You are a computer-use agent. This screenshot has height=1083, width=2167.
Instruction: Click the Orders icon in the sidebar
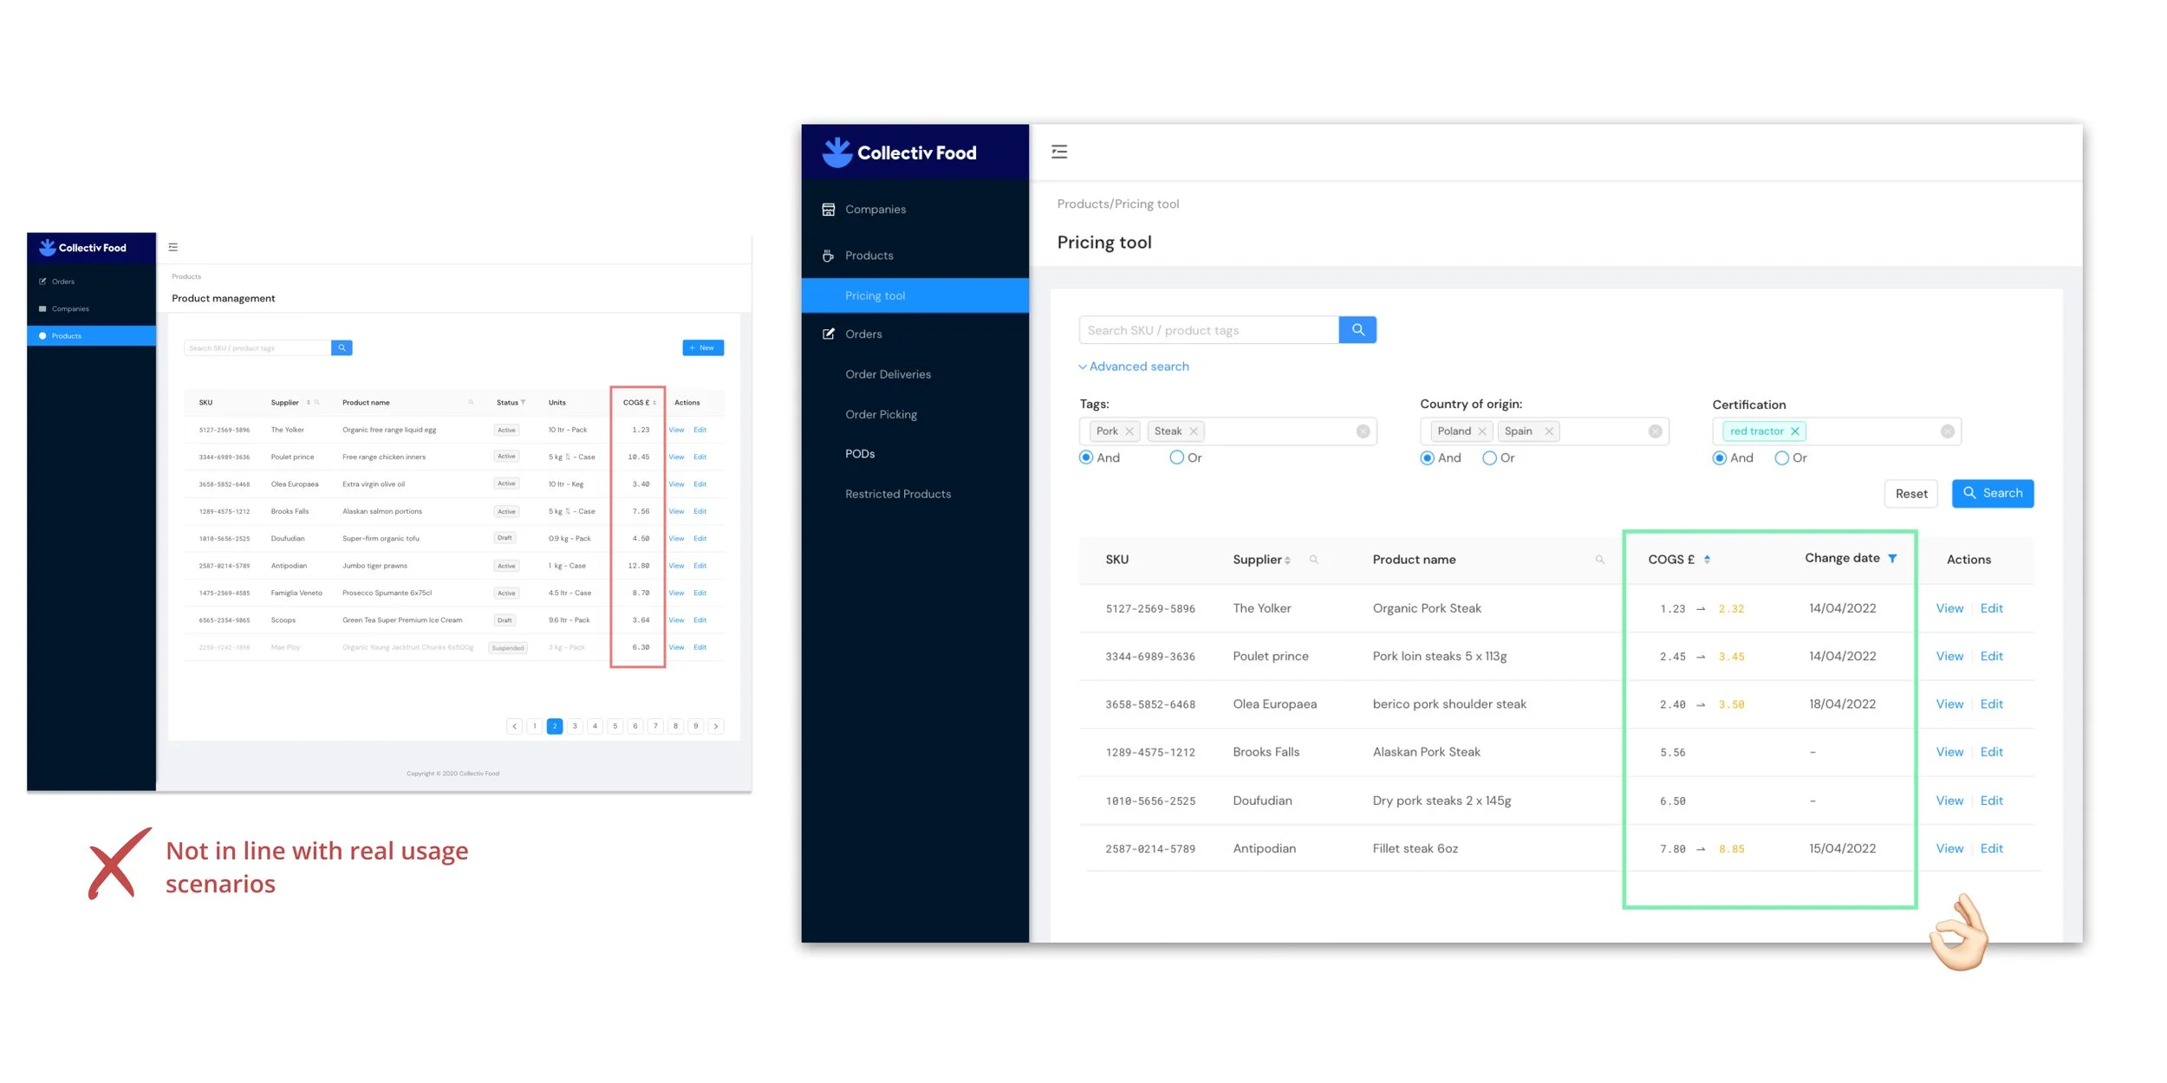coord(829,334)
